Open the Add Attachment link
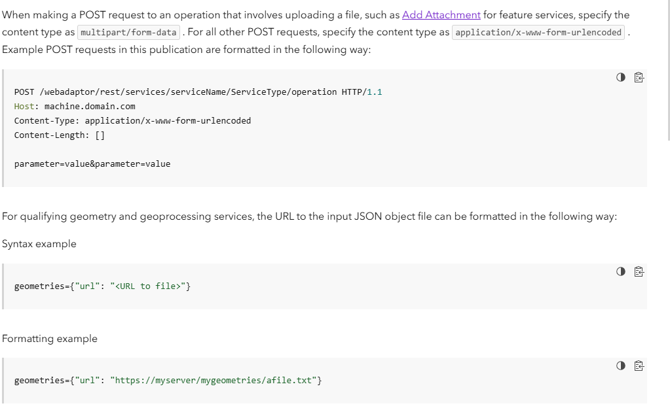This screenshot has height=412, width=670. 443,14
